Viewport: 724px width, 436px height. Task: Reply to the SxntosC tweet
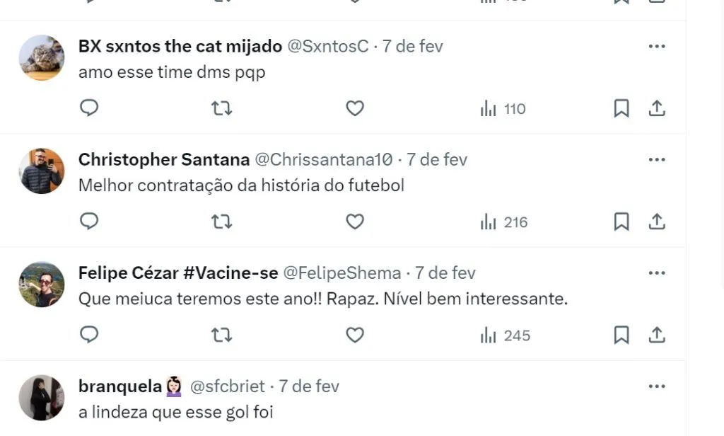[89, 108]
